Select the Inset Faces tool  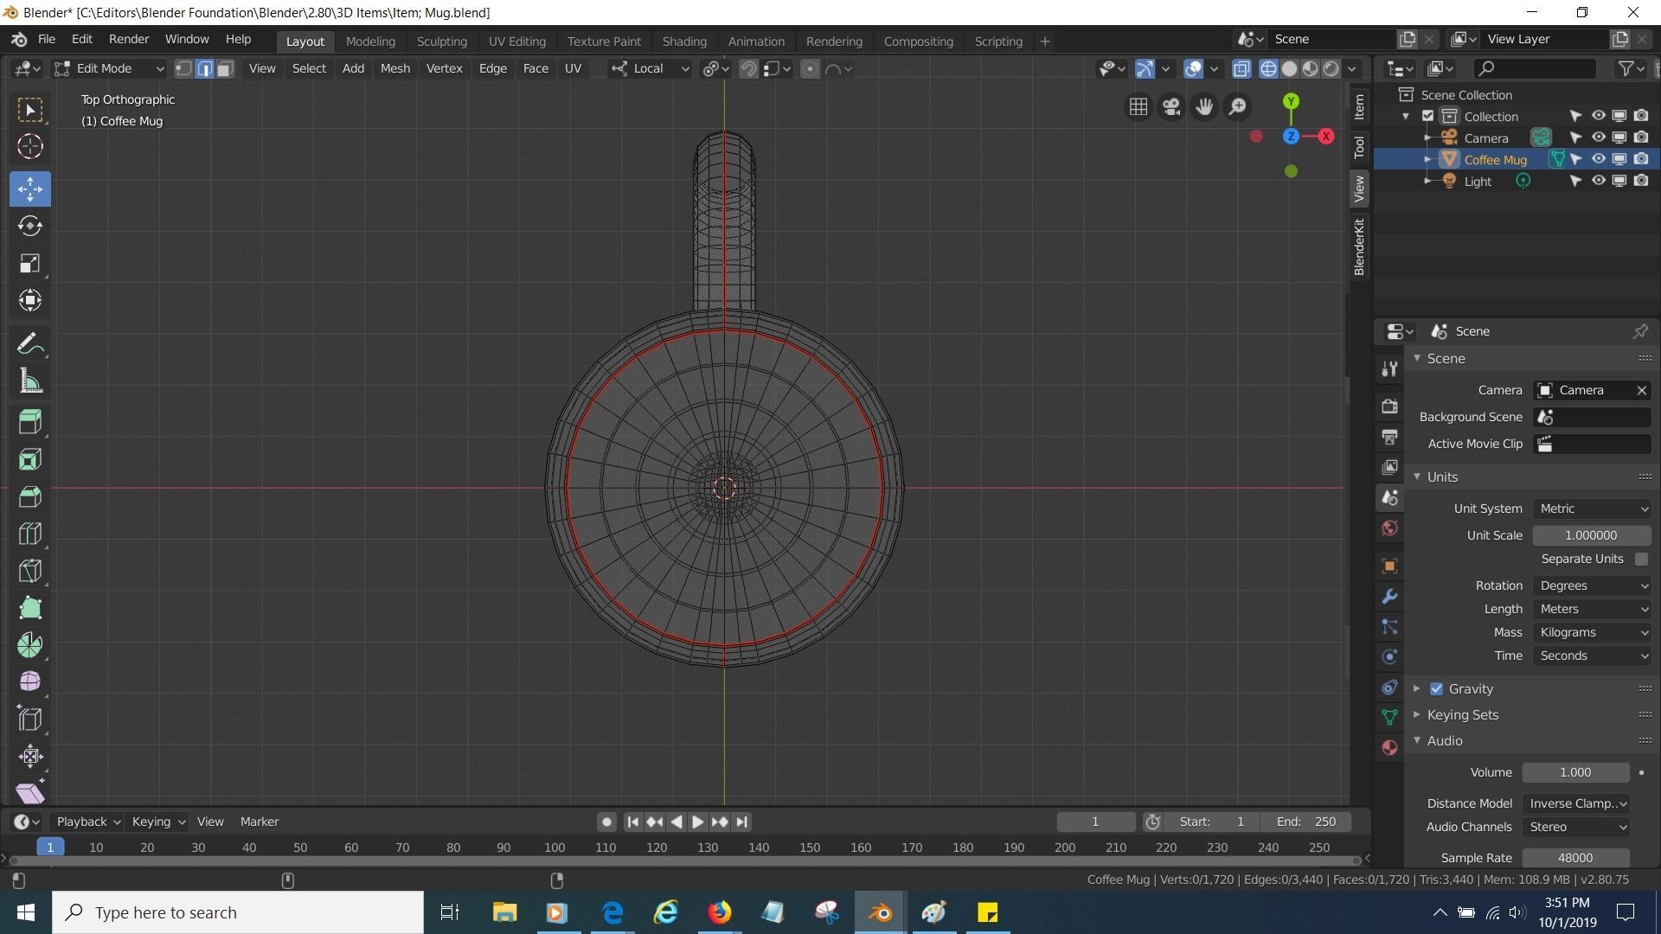coord(30,459)
